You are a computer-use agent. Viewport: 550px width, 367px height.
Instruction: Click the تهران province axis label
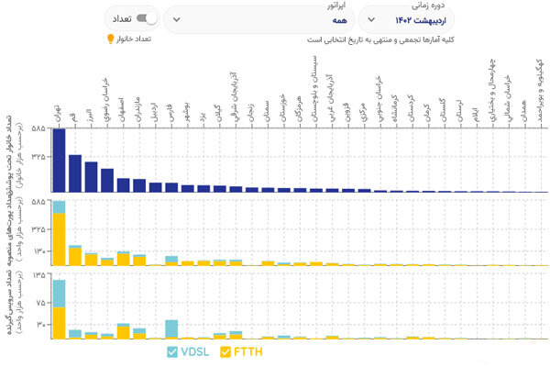click(x=57, y=115)
